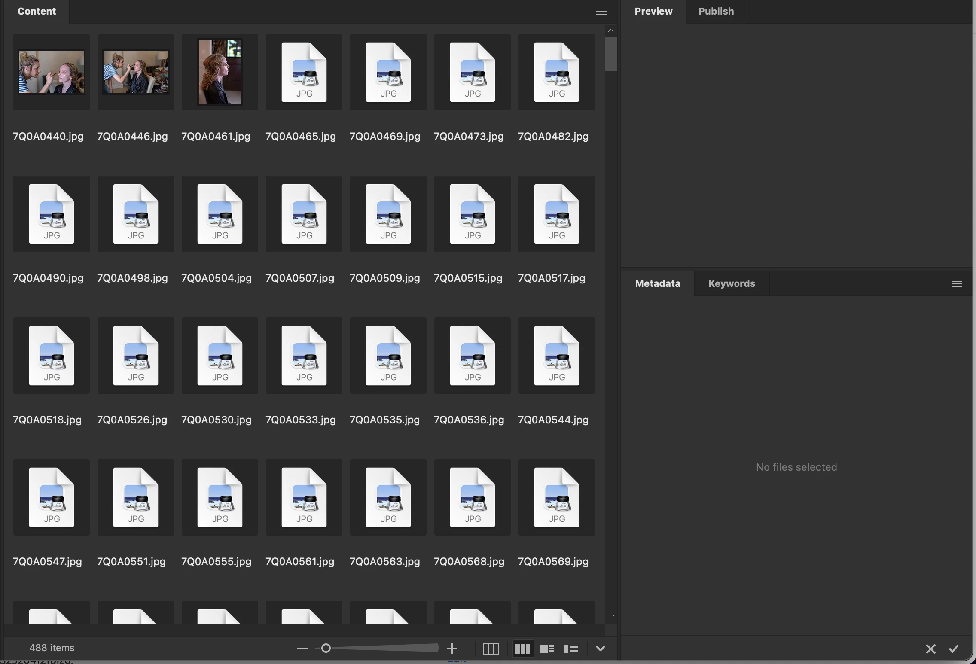976x664 pixels.
Task: Select the Preview tab
Action: (653, 12)
